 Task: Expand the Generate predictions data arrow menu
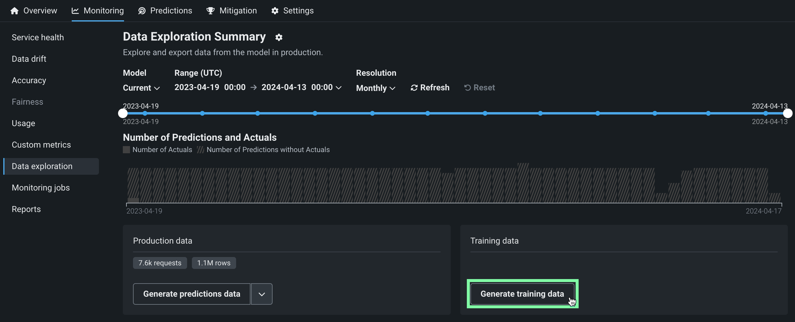pyautogui.click(x=262, y=294)
